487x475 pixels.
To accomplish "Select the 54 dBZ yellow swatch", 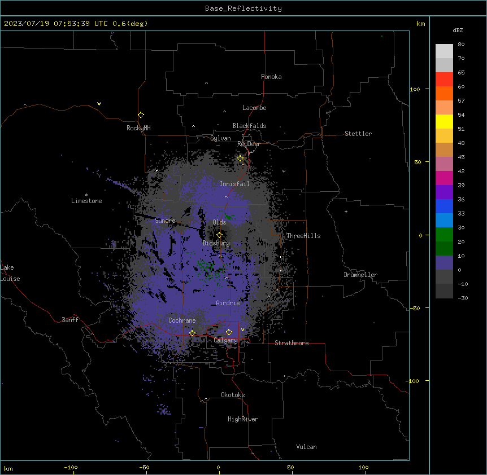I will (x=444, y=121).
